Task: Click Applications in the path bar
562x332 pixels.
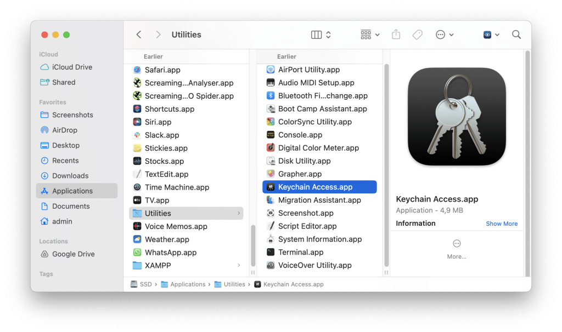Action: (183, 284)
